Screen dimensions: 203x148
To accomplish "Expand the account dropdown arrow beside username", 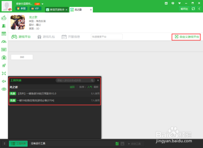I will tap(43, 4).
